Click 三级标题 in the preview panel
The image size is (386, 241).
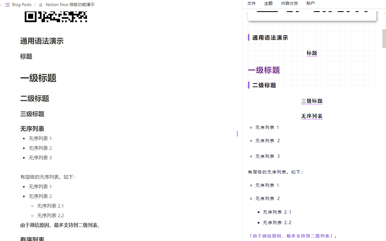point(312,101)
